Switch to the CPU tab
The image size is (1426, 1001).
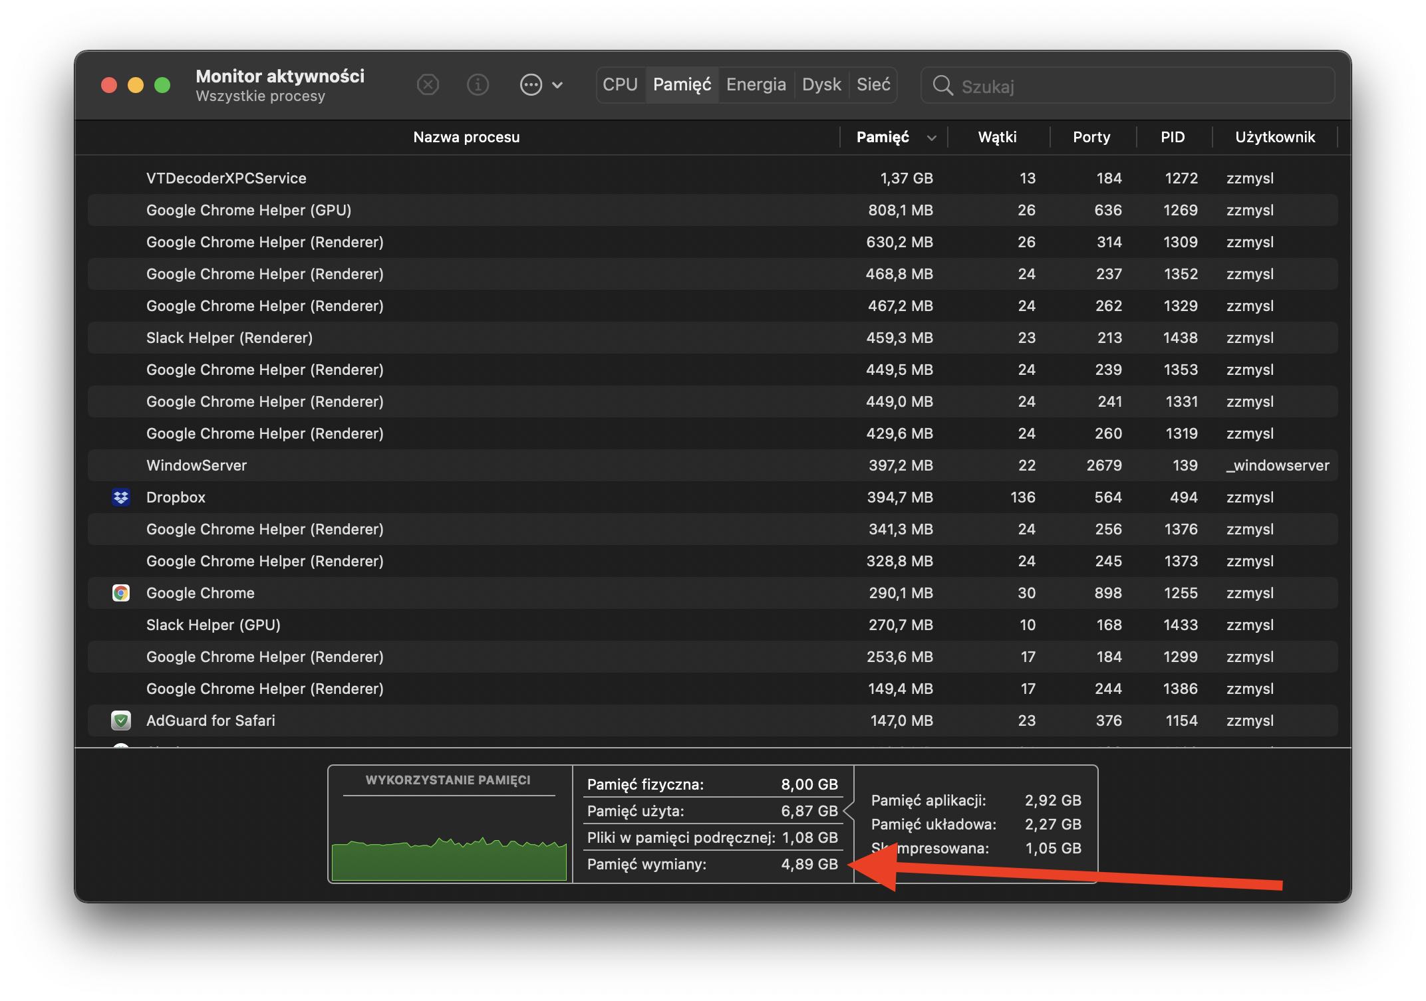click(x=620, y=85)
